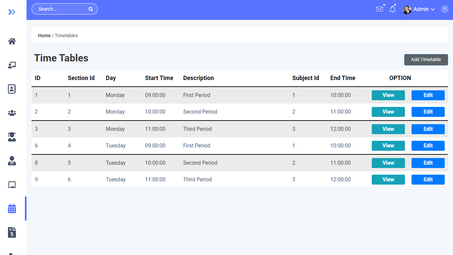Open the Home dashboard sidebar icon
453x255 pixels.
12,41
